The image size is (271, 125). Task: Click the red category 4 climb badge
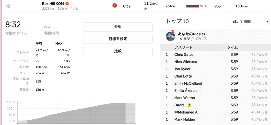click(115, 6)
